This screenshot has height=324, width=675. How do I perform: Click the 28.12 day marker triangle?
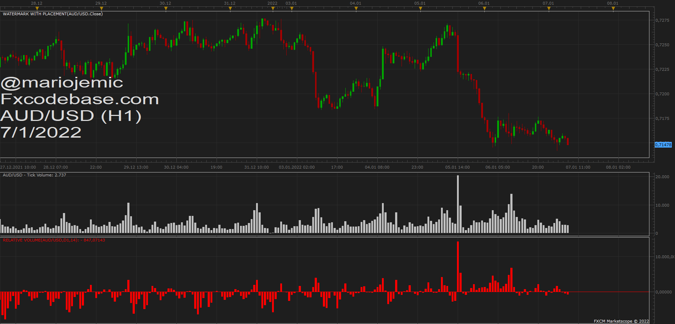point(37,9)
